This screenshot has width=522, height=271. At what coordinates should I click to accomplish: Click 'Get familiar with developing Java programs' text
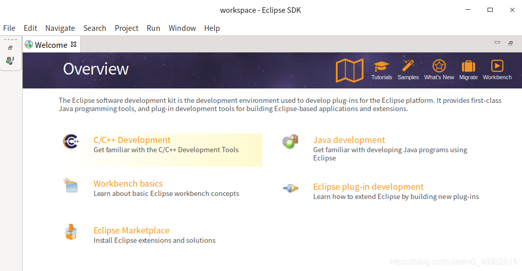pyautogui.click(x=390, y=154)
